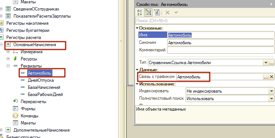Collapse the Реквизиты branch

(8, 66)
